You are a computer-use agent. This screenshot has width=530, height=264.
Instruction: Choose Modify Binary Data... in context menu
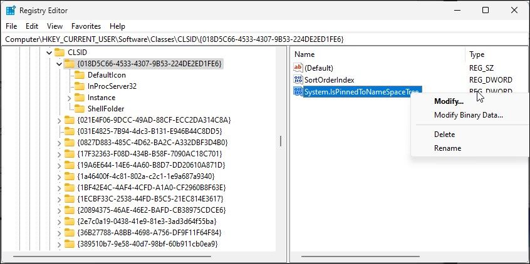(469, 115)
